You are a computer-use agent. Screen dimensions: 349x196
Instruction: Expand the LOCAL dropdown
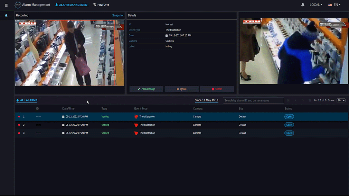point(316,5)
